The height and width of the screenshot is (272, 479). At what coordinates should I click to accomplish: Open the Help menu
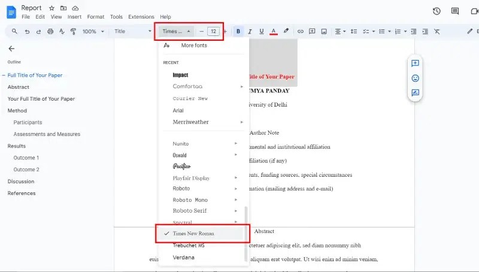(165, 17)
